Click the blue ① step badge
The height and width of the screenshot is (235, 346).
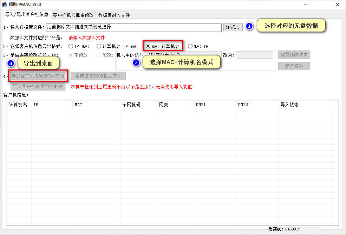point(249,26)
